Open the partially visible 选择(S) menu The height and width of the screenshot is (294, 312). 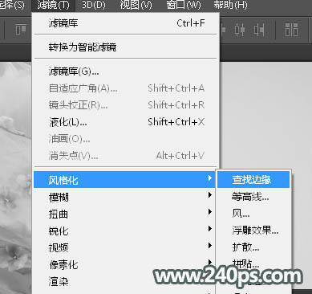point(12,5)
